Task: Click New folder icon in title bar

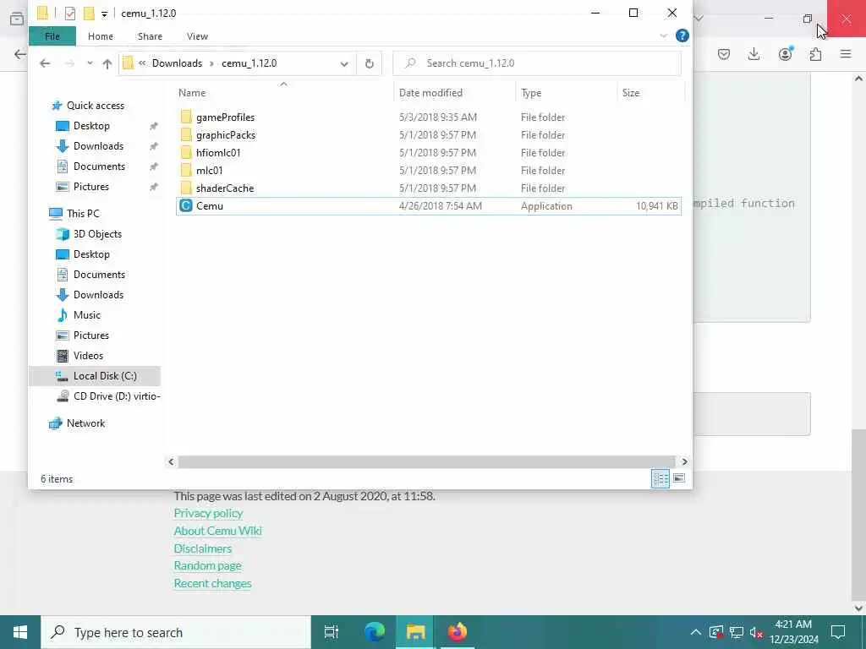Action: pyautogui.click(x=89, y=14)
